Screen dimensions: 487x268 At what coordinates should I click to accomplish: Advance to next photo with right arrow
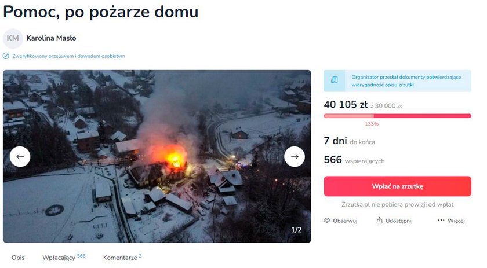pos(295,157)
